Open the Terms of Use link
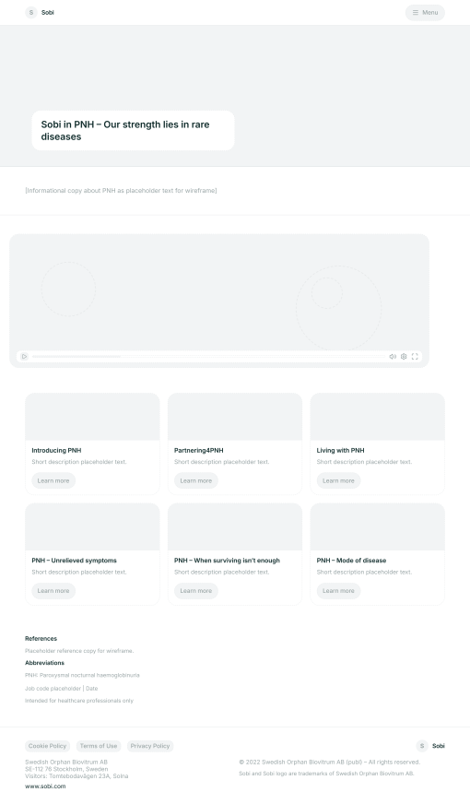Screen dimensions: 470x804 coord(99,746)
